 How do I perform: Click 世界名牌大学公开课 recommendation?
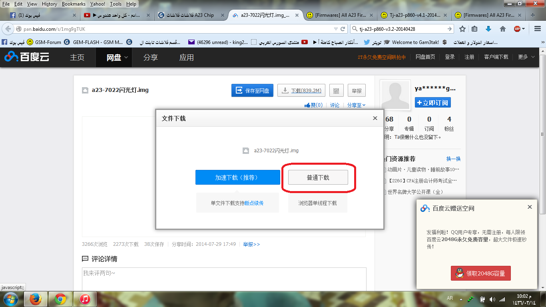415,192
